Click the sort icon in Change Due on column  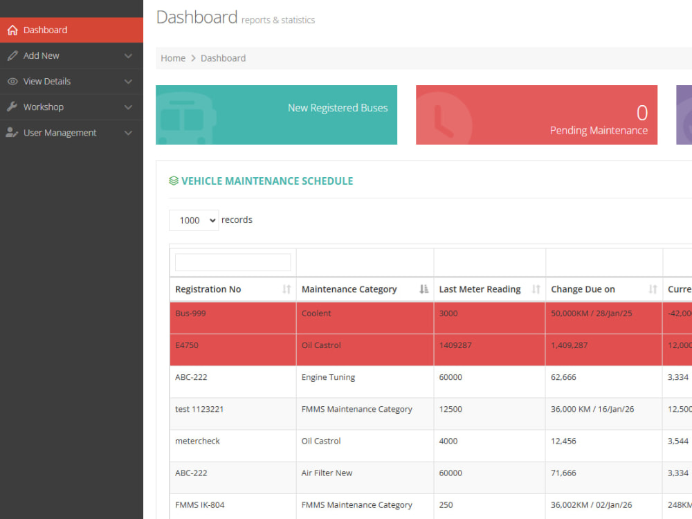click(x=653, y=289)
